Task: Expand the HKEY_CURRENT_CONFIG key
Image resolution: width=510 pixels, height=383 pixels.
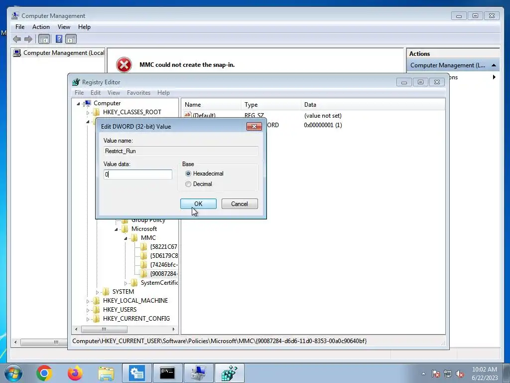Action: pyautogui.click(x=88, y=319)
